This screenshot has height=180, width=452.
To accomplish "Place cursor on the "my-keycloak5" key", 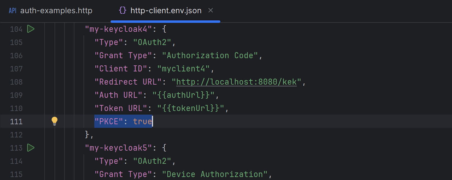I will coord(118,148).
